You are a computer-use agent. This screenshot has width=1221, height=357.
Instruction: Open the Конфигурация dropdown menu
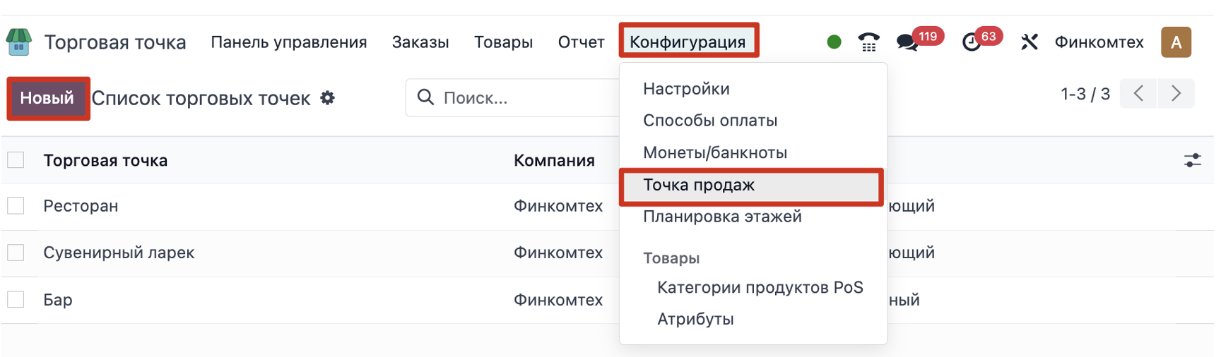click(688, 42)
